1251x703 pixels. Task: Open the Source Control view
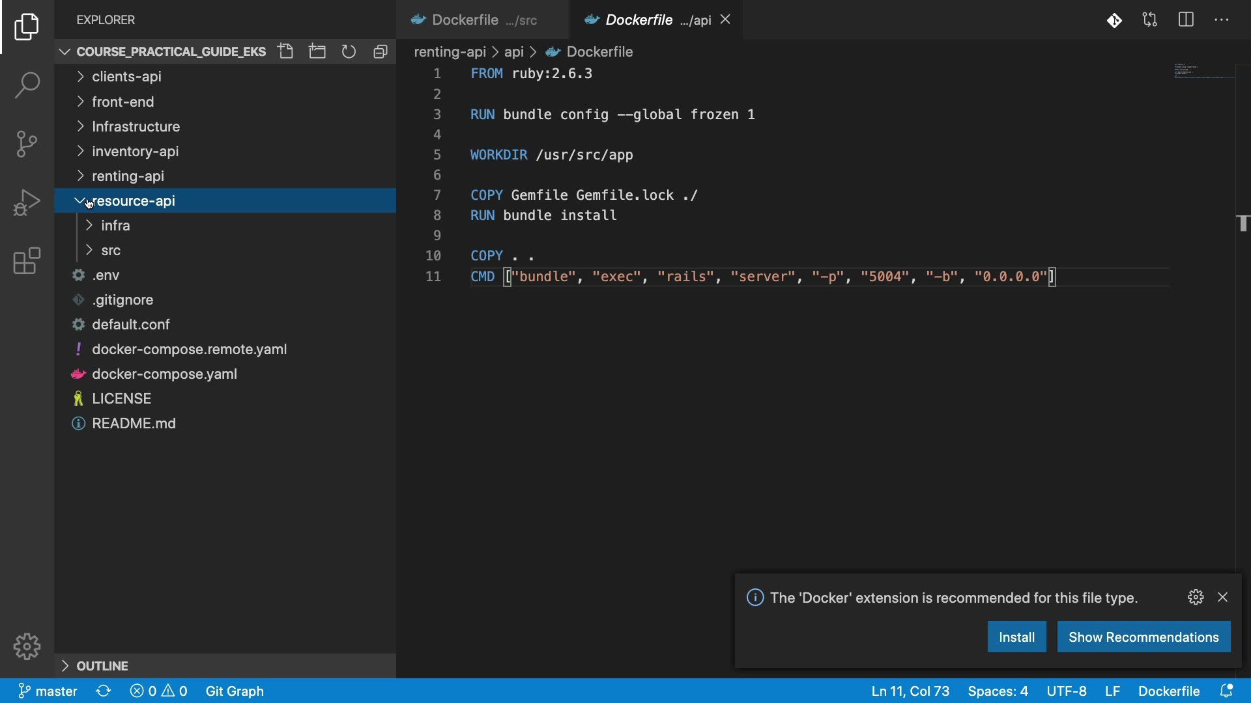click(x=27, y=144)
